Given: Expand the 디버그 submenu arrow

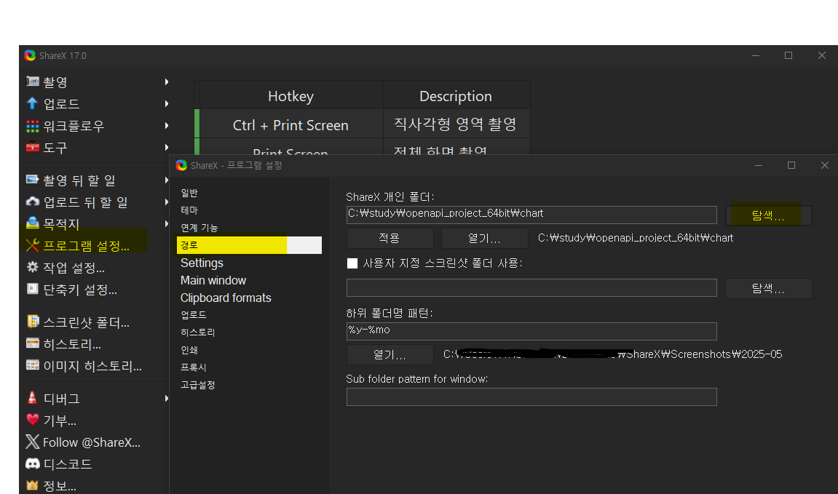Looking at the screenshot, I should click(x=167, y=399).
